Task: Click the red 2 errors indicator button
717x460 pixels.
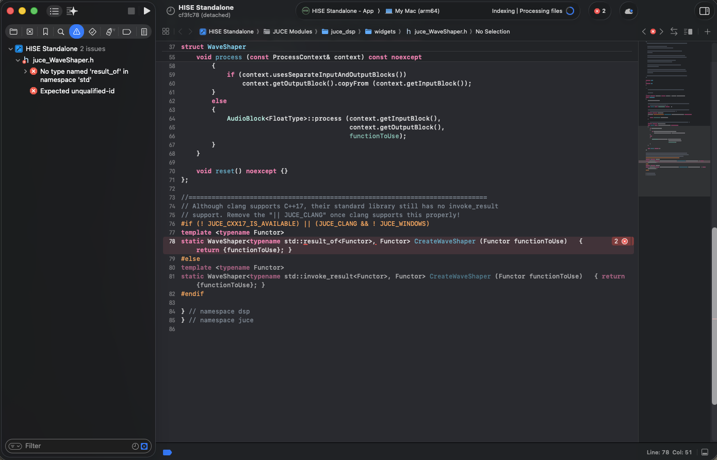Action: click(x=600, y=11)
